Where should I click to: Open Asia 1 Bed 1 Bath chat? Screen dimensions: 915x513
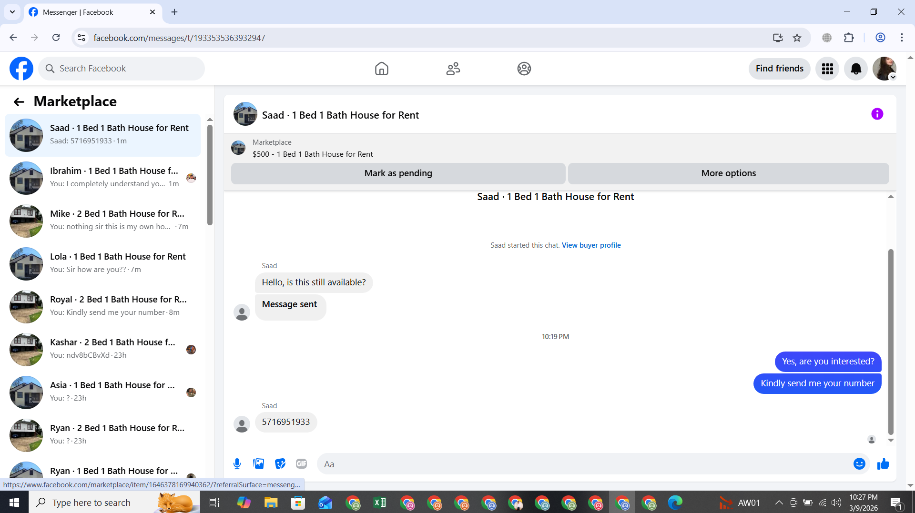(102, 392)
